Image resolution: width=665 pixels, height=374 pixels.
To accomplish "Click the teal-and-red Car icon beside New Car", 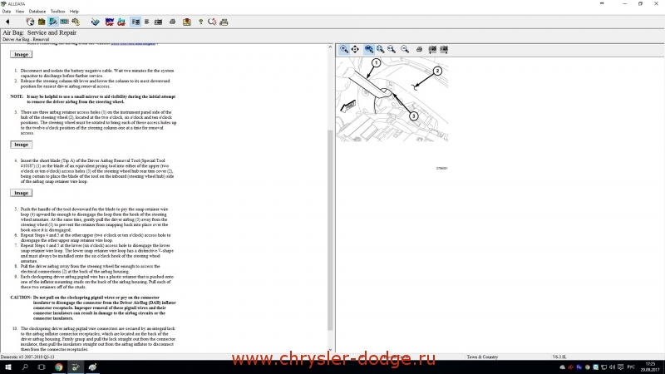I will pos(121,22).
